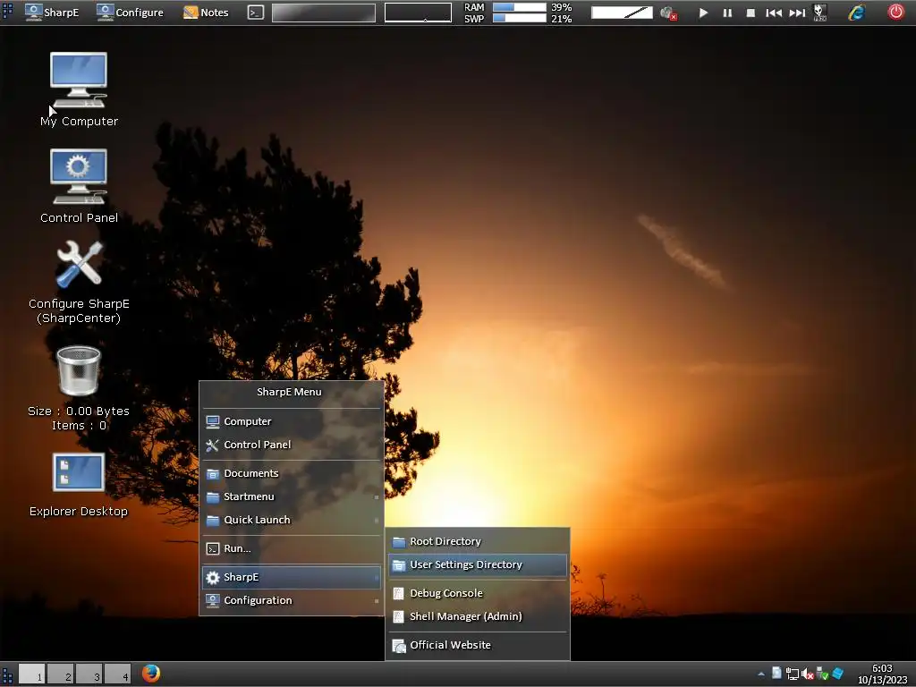This screenshot has height=687, width=916.
Task: Open the foobar2000 media player icon
Action: pos(820,13)
